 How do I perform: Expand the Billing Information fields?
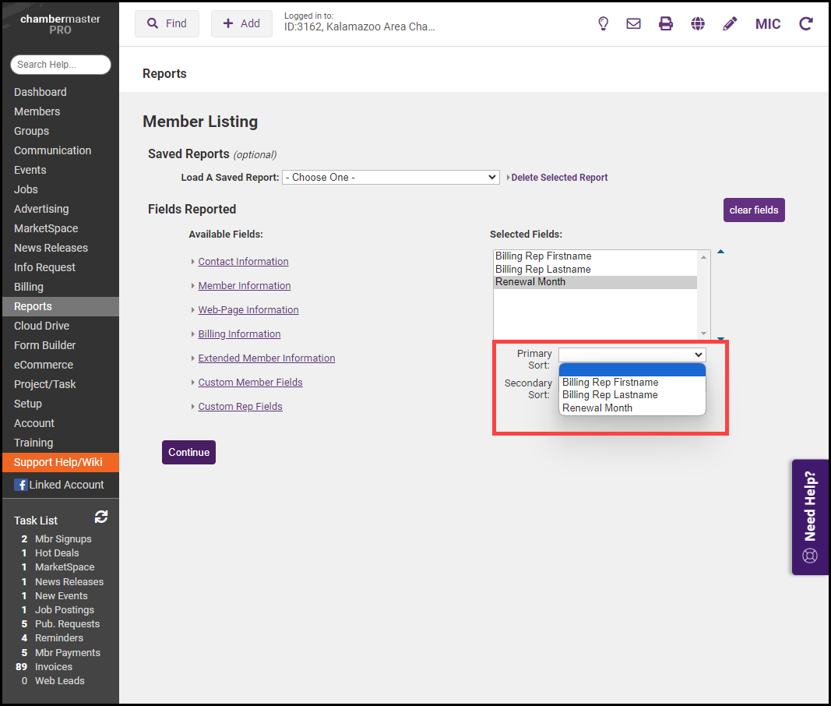239,334
